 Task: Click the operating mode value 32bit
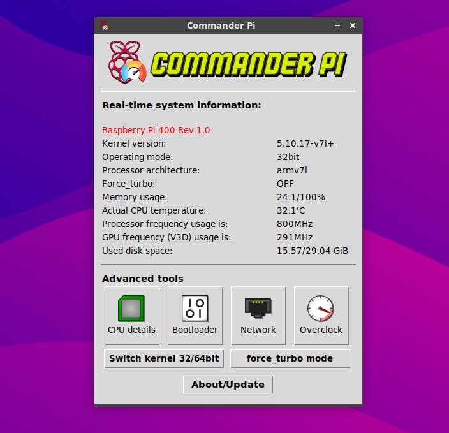pos(288,157)
